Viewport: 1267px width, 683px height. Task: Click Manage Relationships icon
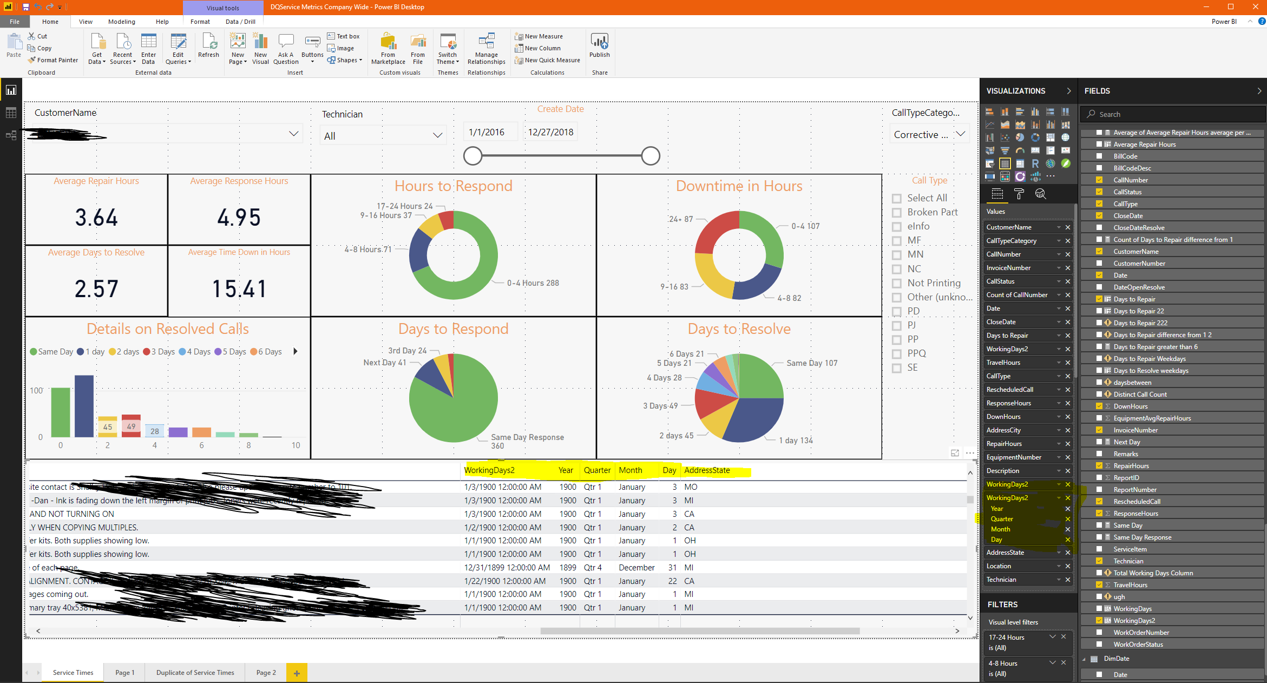coord(486,49)
